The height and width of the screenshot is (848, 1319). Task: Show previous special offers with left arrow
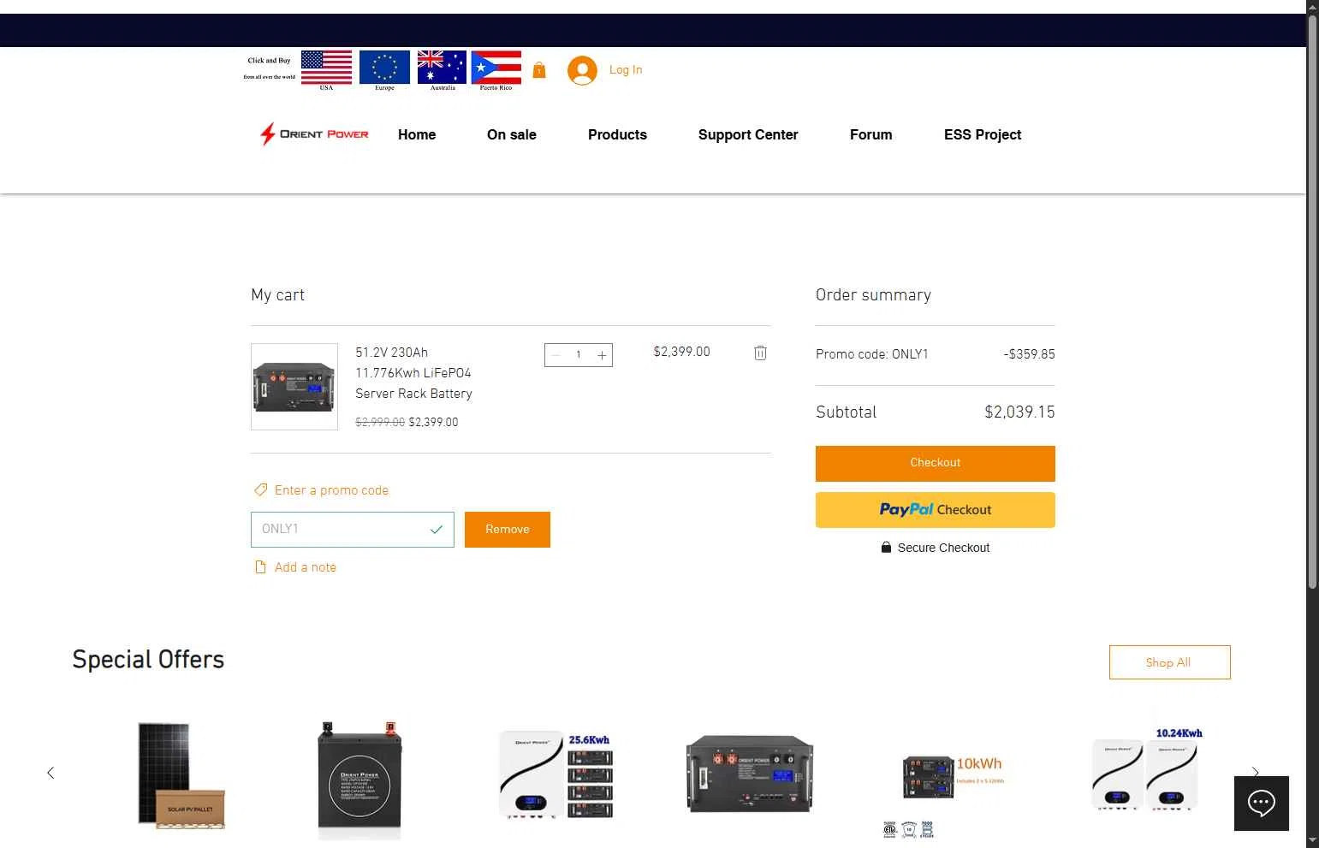click(x=51, y=773)
